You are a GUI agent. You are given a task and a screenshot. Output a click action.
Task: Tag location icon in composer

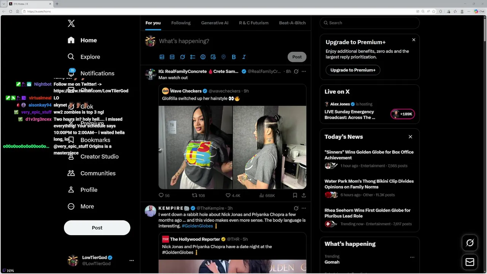[223, 57]
